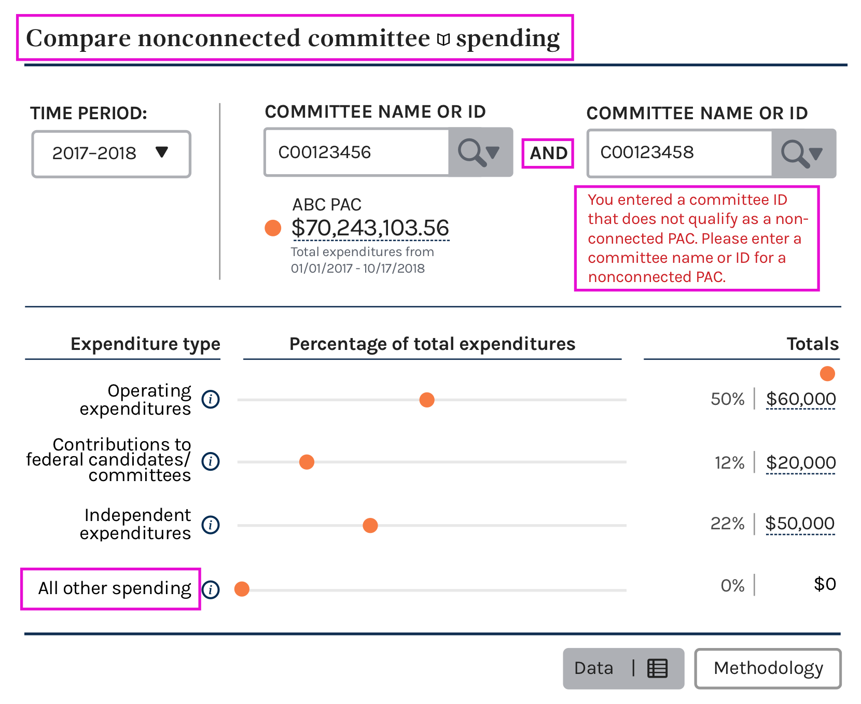This screenshot has height=704, width=861.
Task: Click the C00123458 committee input field
Action: [x=679, y=153]
